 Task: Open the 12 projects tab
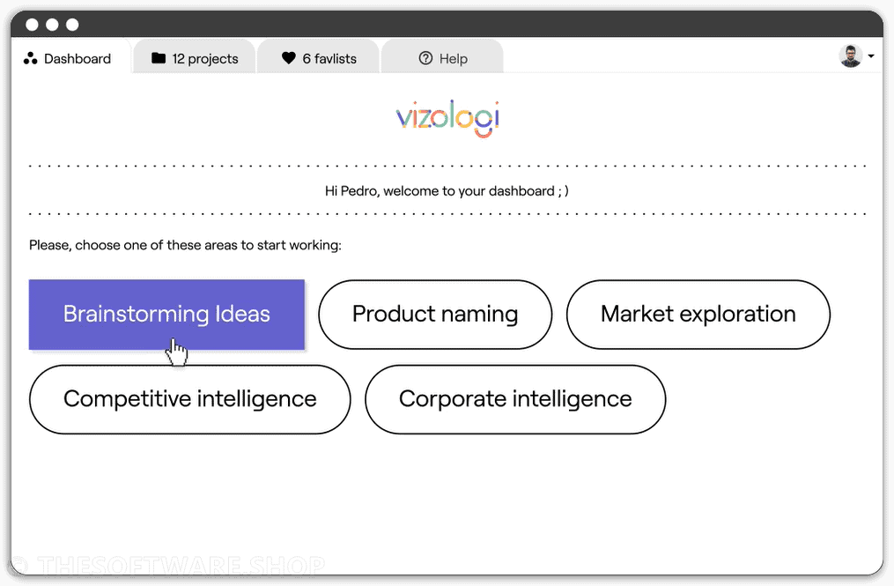click(195, 56)
